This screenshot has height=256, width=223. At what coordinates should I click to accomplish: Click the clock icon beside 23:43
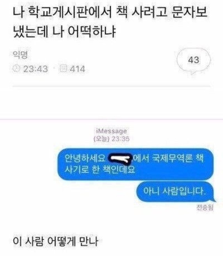pyautogui.click(x=16, y=69)
